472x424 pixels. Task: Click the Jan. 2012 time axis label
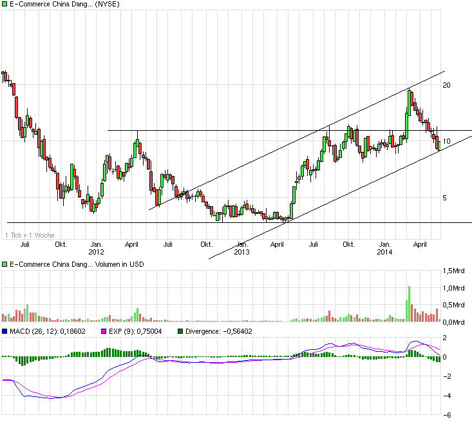click(97, 248)
